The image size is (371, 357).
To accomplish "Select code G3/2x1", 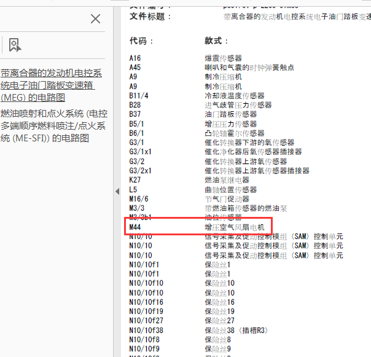I will point(140,170).
